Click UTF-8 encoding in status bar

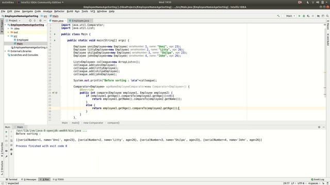(x=301, y=183)
